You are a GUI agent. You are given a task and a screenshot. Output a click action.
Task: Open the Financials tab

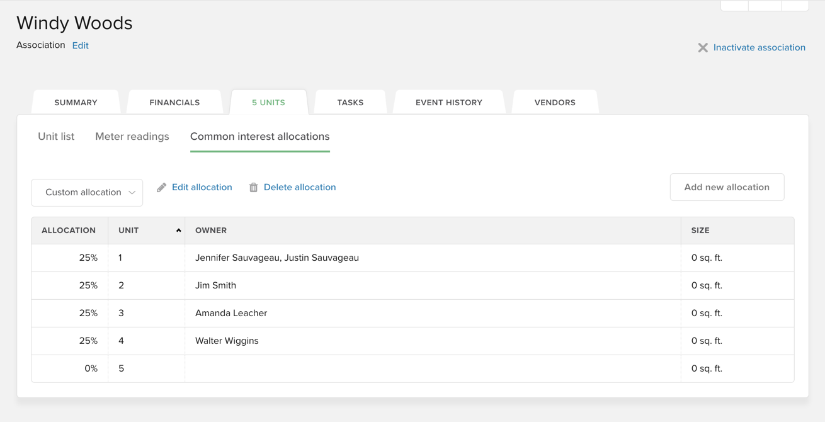(x=174, y=103)
